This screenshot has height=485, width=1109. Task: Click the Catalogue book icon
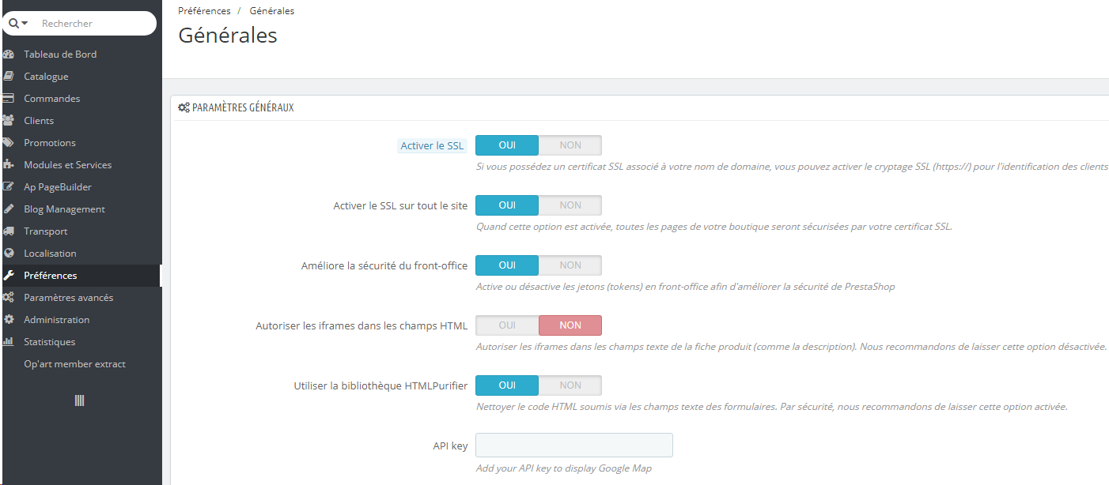(x=9, y=77)
